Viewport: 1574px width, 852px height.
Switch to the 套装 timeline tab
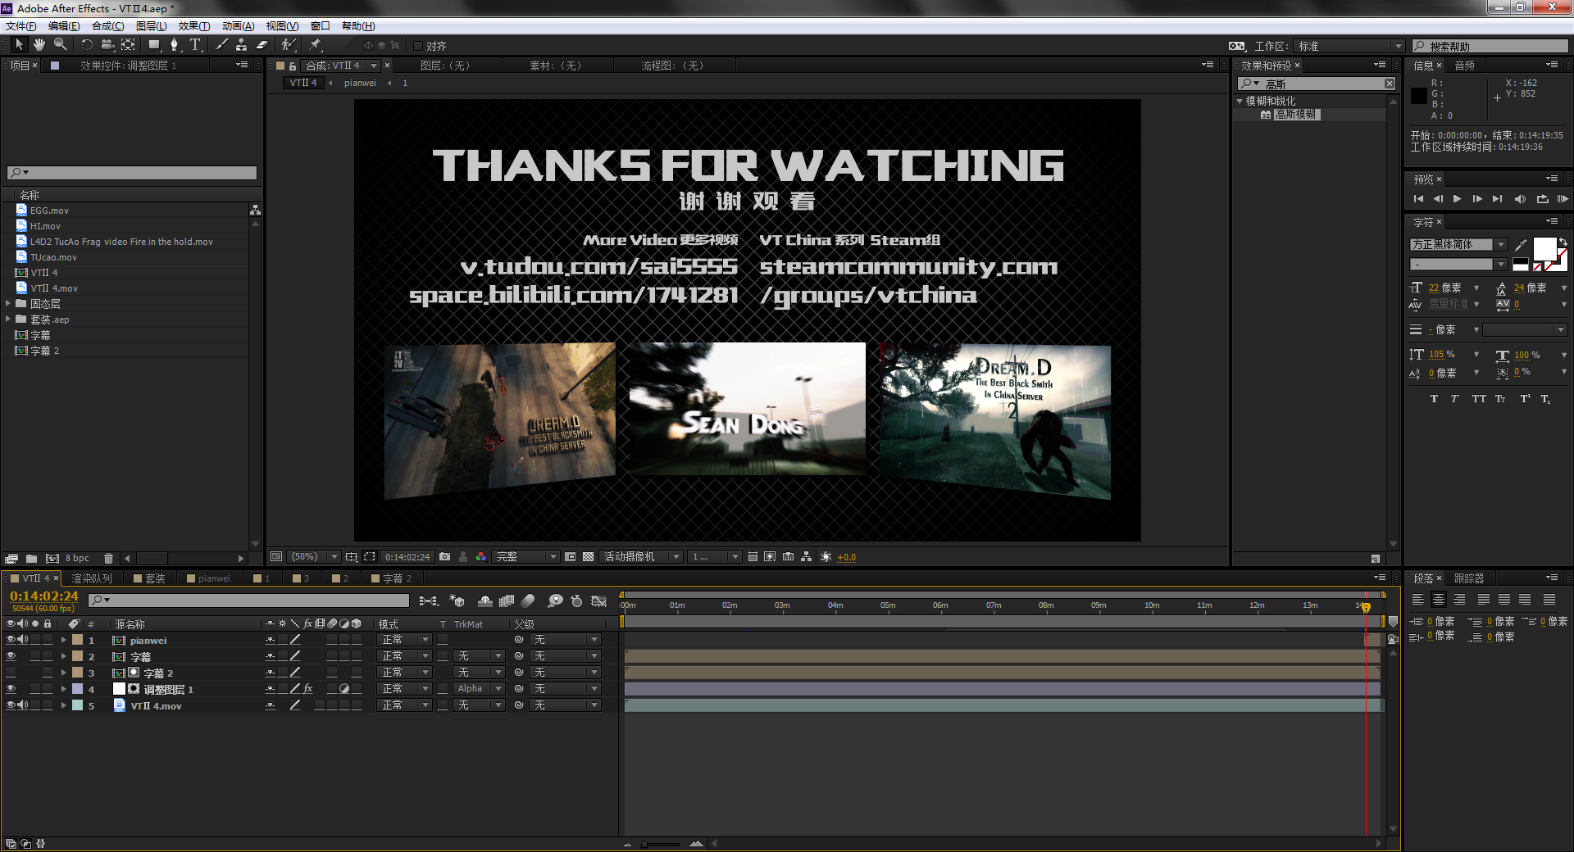click(149, 578)
